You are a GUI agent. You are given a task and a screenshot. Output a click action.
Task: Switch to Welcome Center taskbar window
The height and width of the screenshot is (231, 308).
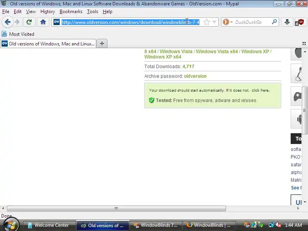tap(49, 225)
